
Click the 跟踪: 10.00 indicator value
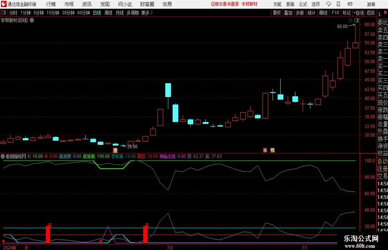(x=147, y=156)
